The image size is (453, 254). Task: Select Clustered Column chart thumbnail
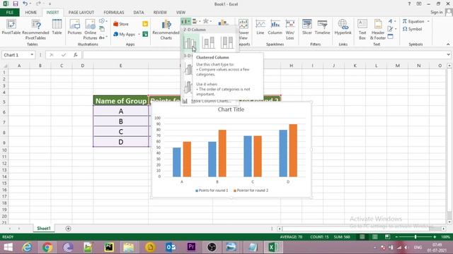pos(190,43)
